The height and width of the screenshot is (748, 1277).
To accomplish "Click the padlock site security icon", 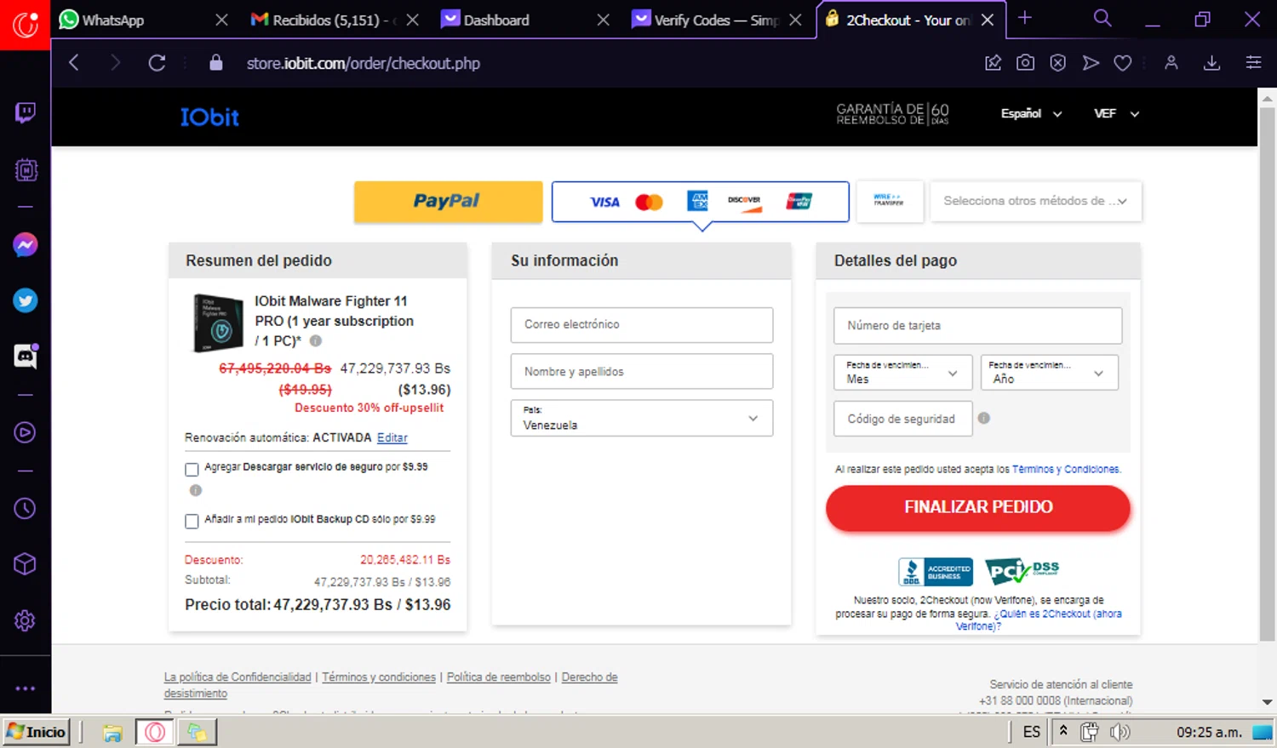I will tap(216, 63).
